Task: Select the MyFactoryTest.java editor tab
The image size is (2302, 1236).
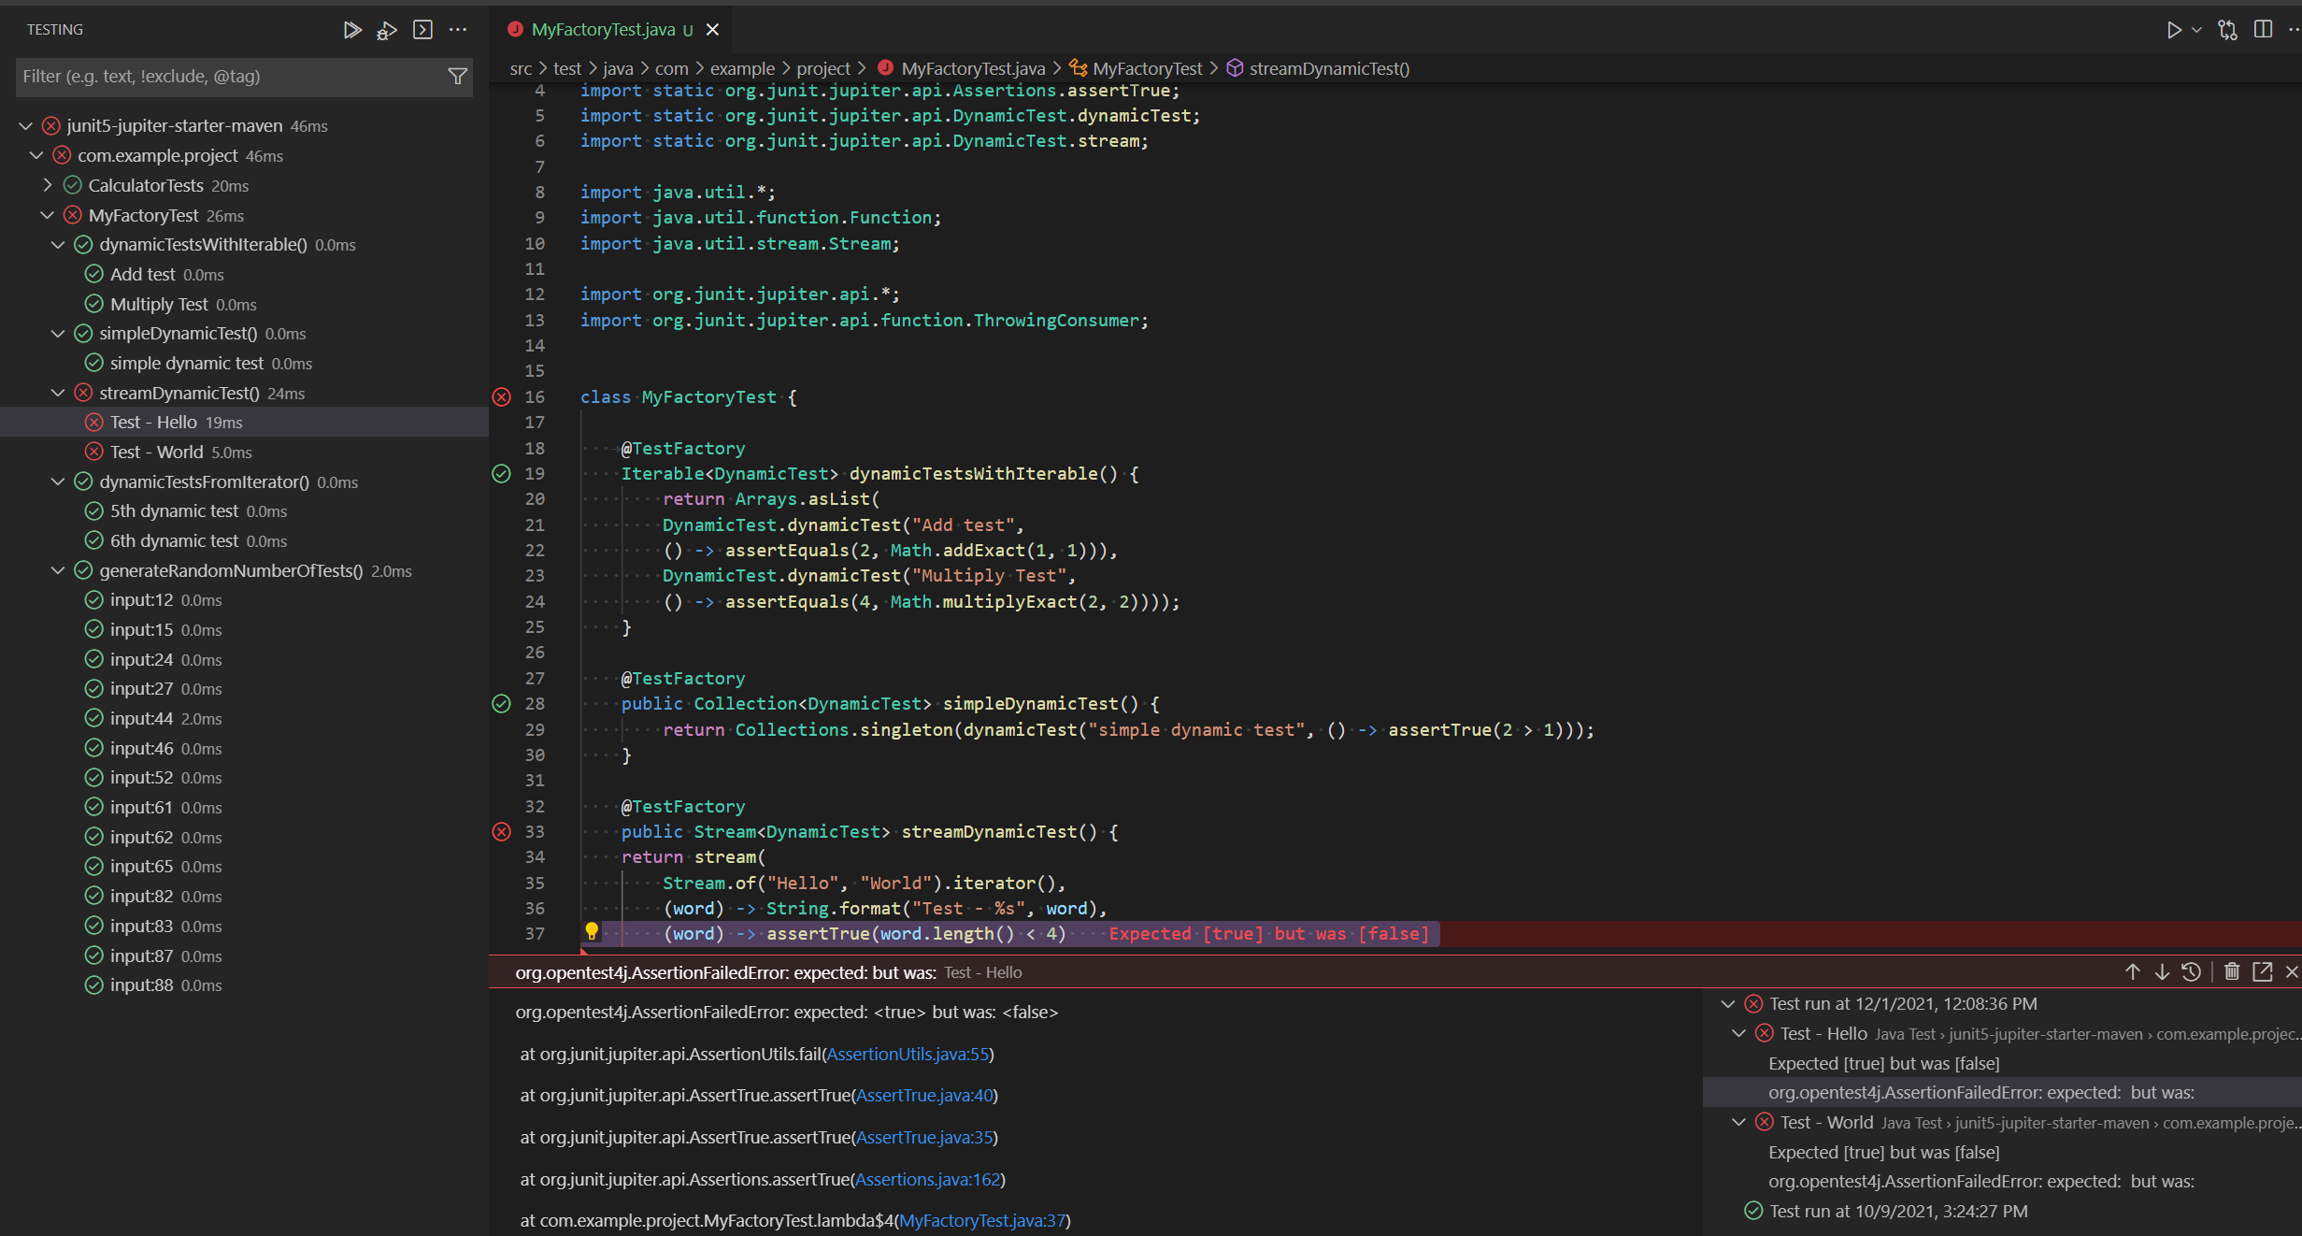Action: click(603, 30)
